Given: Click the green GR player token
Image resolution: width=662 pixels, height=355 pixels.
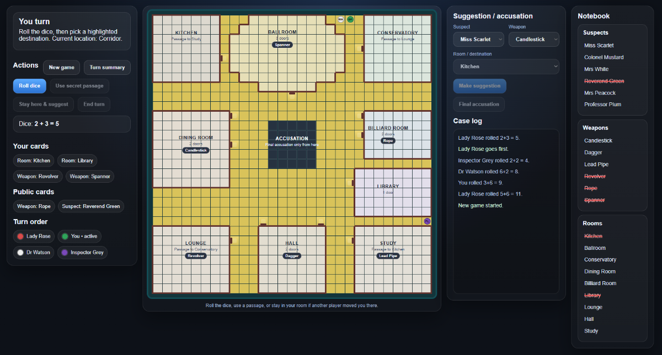Looking at the screenshot, I should pos(350,19).
